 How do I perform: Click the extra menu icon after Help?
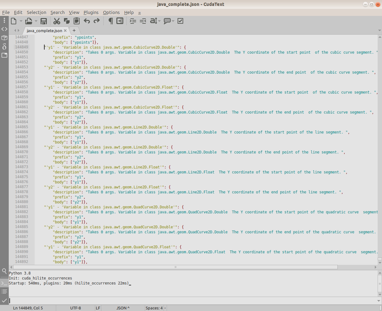click(140, 13)
